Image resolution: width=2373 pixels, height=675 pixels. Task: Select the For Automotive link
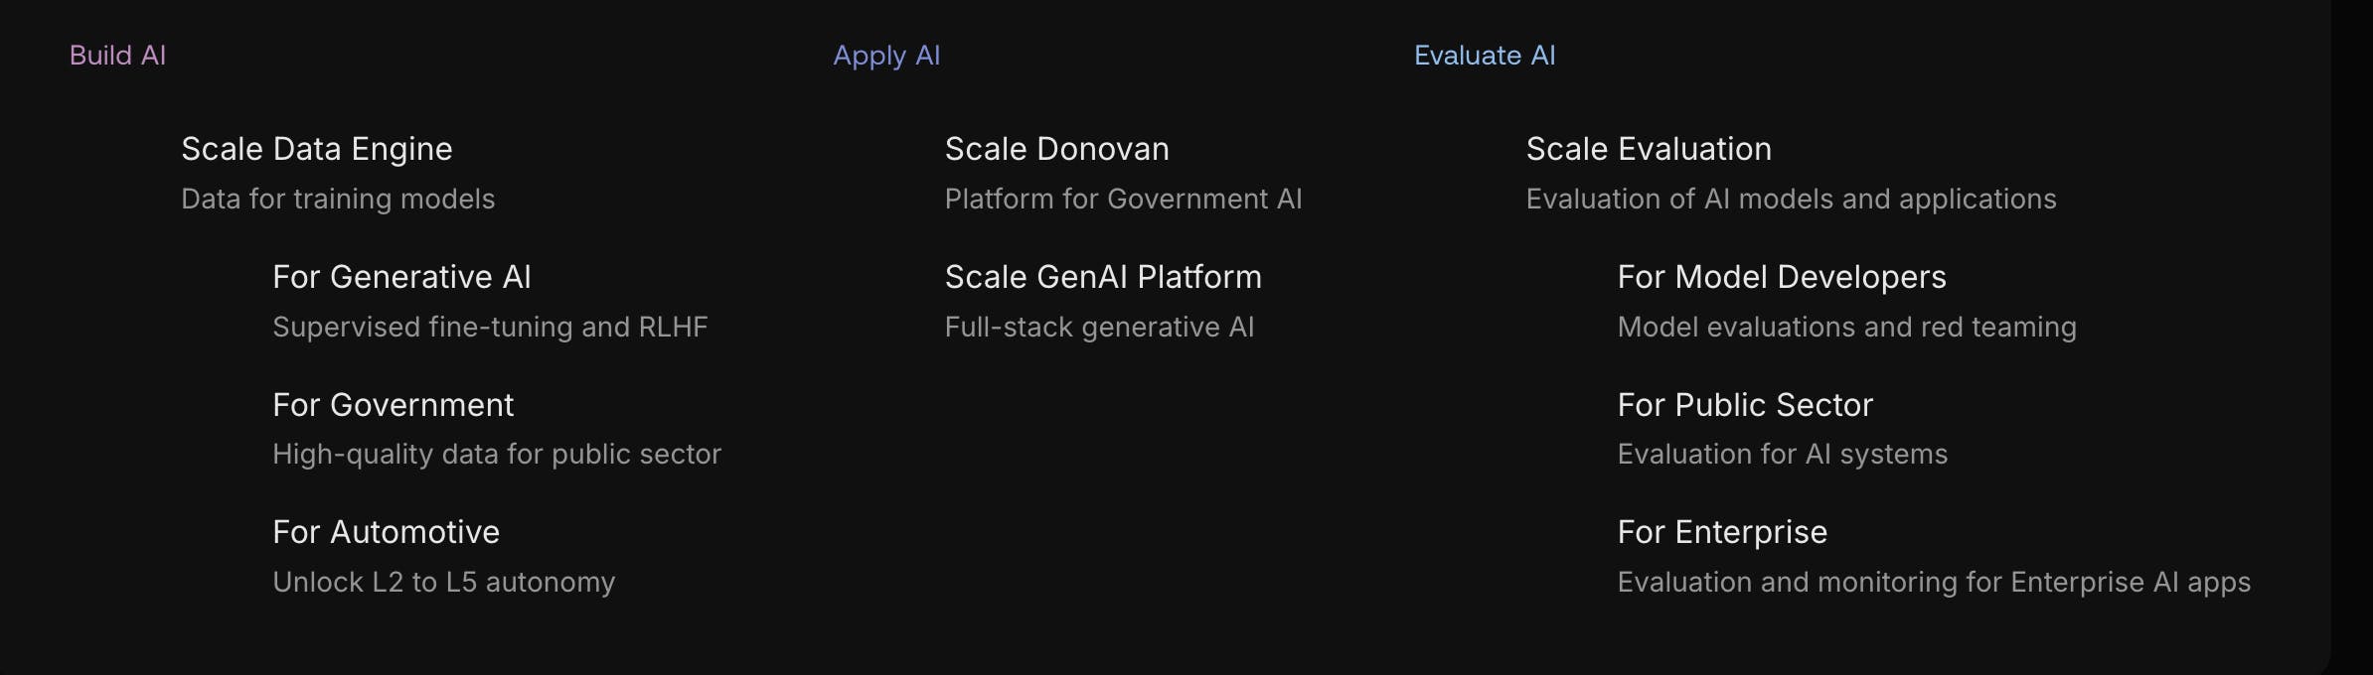386,532
